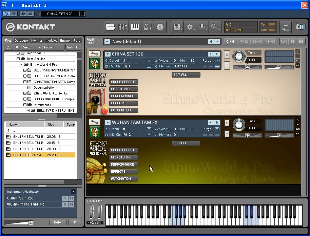Solo the CHINA SET 120 instrument header

[227, 55]
